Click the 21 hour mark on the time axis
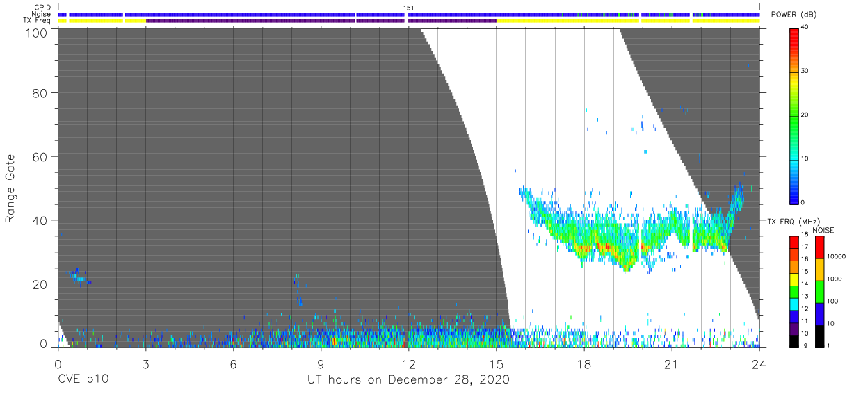 point(671,363)
